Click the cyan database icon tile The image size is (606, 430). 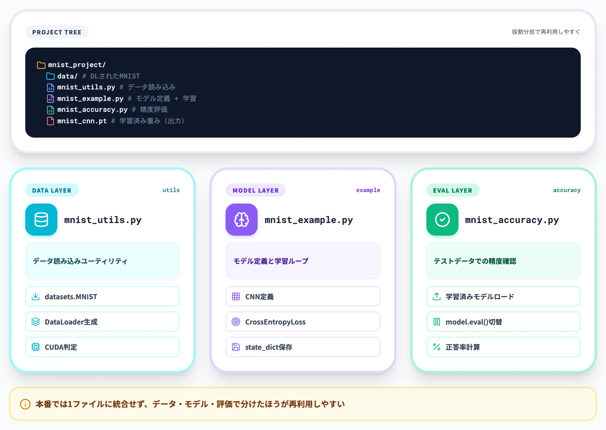point(41,220)
